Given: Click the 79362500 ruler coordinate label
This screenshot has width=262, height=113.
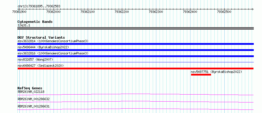Looking at the screenshot, I should (224, 12).
